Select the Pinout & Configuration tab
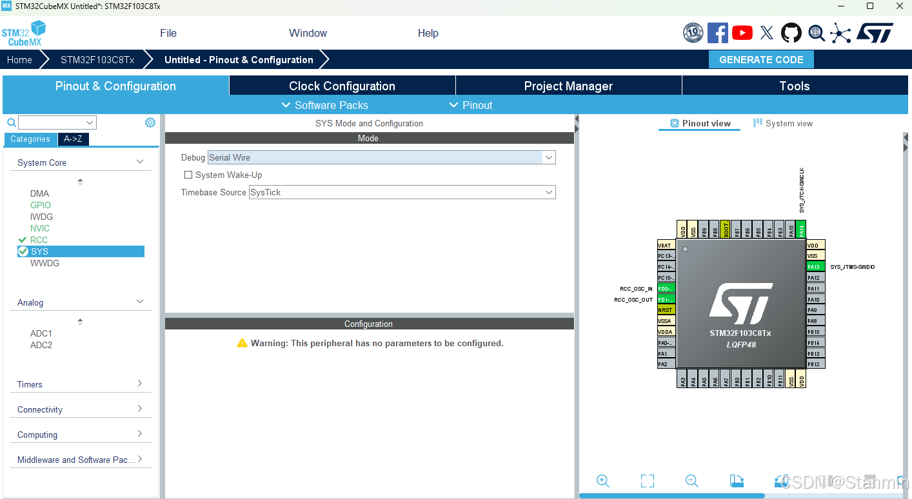Viewport: 912px width, 499px height. 115,86
